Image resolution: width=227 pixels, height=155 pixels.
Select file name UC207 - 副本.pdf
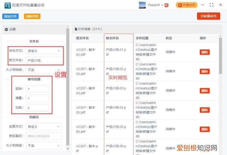(x=87, y=149)
